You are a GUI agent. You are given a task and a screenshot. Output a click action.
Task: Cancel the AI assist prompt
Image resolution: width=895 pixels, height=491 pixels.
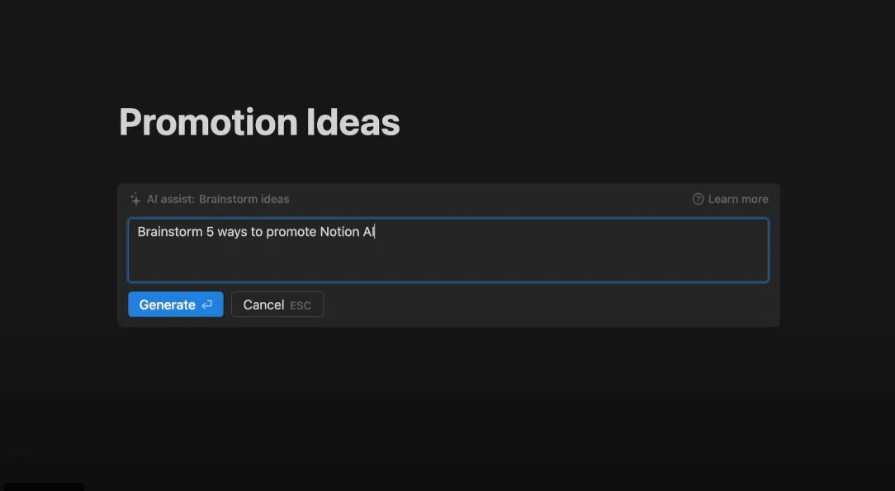point(277,305)
